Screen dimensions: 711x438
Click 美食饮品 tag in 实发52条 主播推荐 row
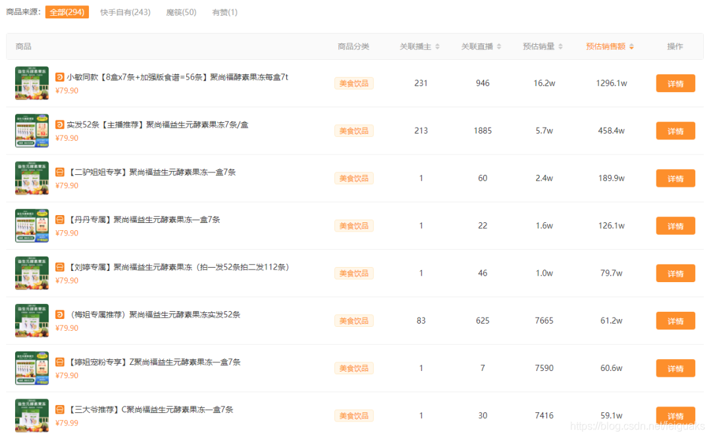point(354,131)
